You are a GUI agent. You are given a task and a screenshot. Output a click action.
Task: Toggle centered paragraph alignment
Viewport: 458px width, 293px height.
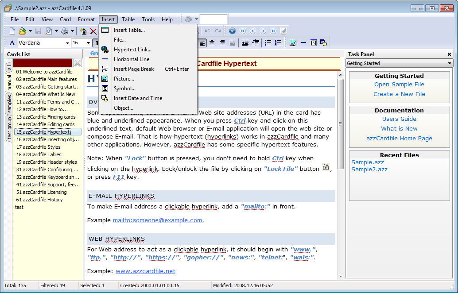212,42
